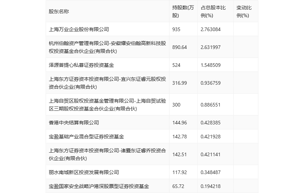This screenshot has height=193, width=304.
Task: Select 宝盈国家安全战略沪港深股票型证券投资基金 shareholder name
Action: pos(99,187)
